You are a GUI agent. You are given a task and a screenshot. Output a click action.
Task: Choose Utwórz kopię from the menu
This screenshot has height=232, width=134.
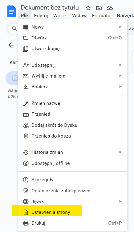tap(73, 49)
